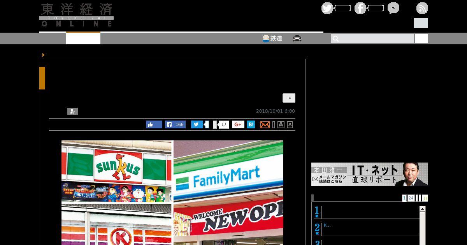
Task: Click into the site search field
Action: click(x=372, y=38)
